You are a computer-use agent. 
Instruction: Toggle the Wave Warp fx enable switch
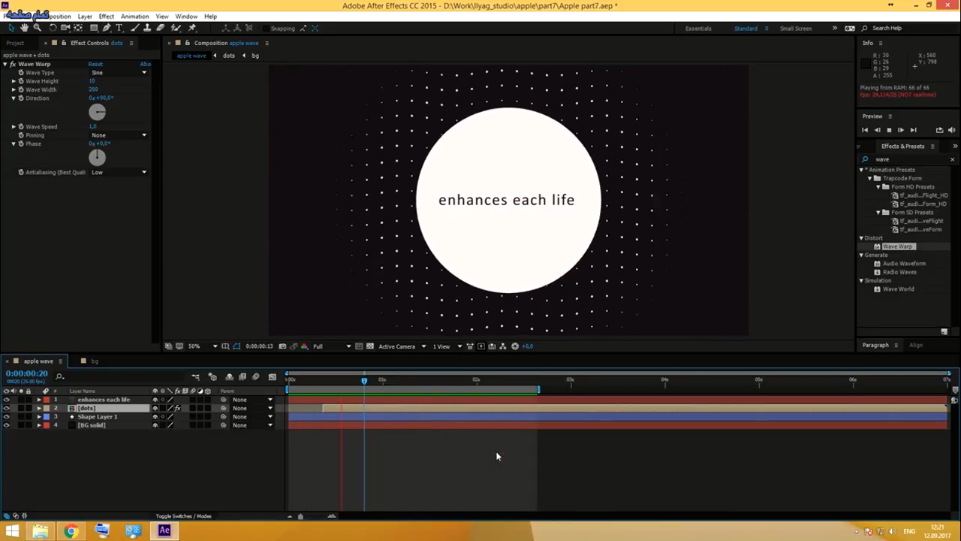pos(13,64)
